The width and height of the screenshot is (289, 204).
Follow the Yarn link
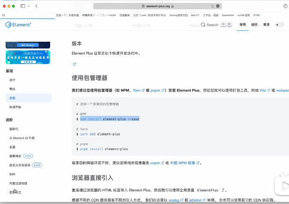tap(139, 90)
